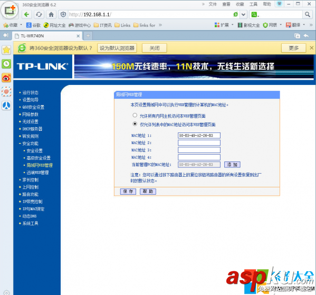The height and width of the screenshot is (295, 316).
Task: Open the Links bookmark folder
Action: point(122,25)
